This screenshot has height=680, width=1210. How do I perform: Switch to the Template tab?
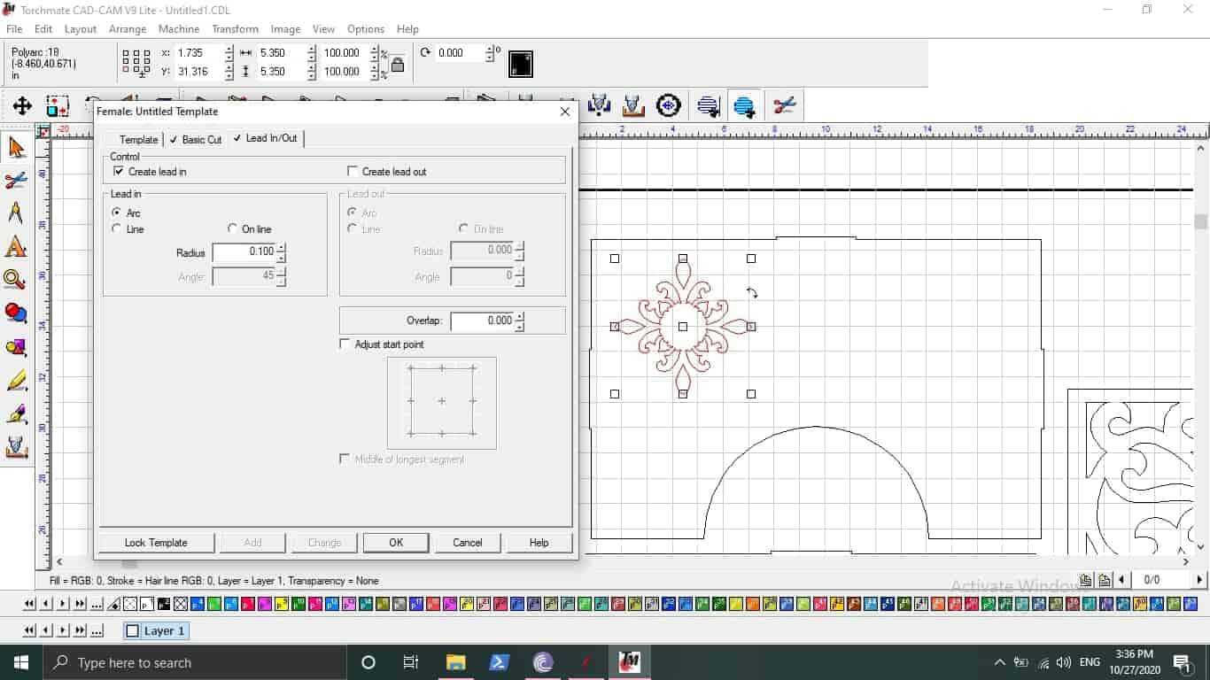[137, 140]
